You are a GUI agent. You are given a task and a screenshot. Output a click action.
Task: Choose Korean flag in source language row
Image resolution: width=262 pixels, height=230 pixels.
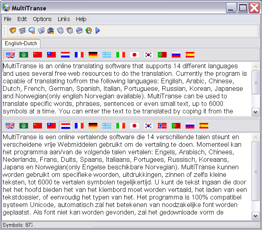coord(148,55)
